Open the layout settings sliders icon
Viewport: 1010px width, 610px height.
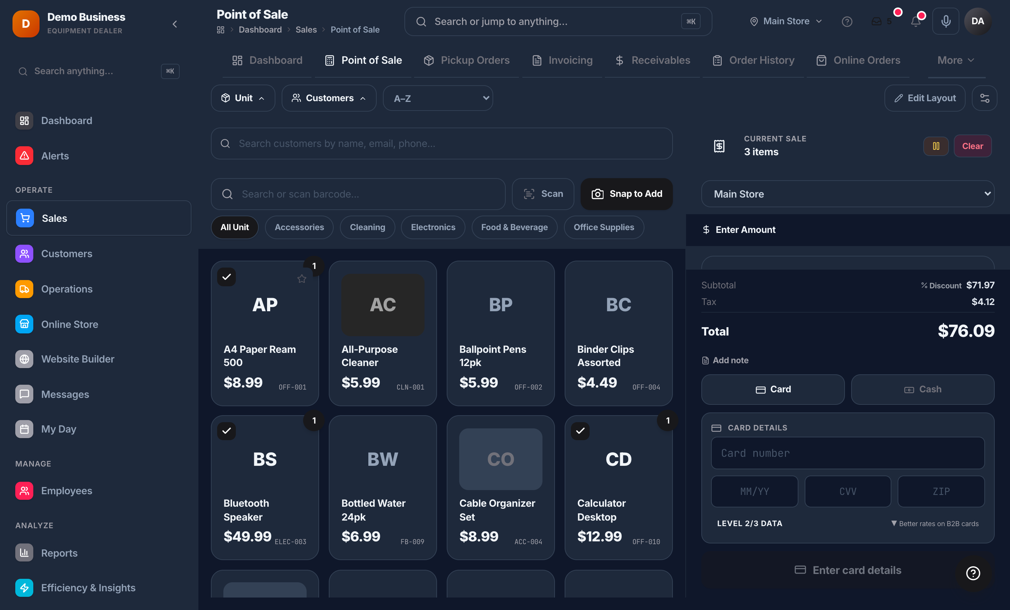click(984, 98)
